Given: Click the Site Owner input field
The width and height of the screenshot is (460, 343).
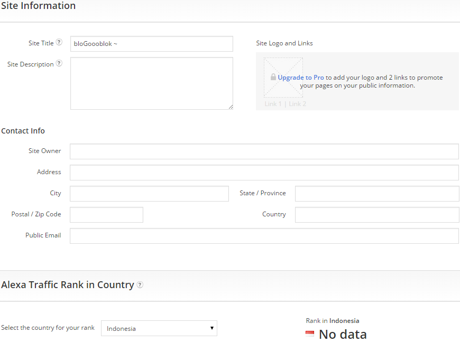Looking at the screenshot, I should coord(264,151).
